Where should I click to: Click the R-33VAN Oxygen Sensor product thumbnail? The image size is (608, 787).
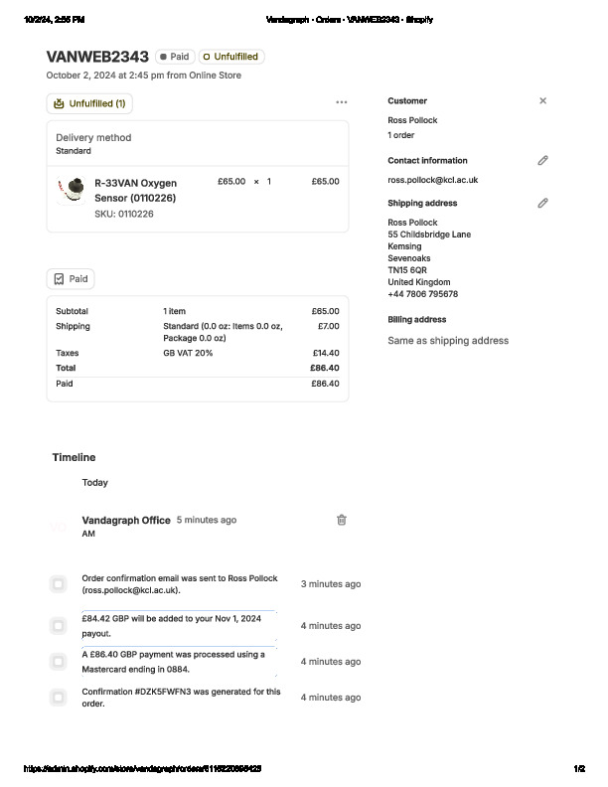[71, 190]
